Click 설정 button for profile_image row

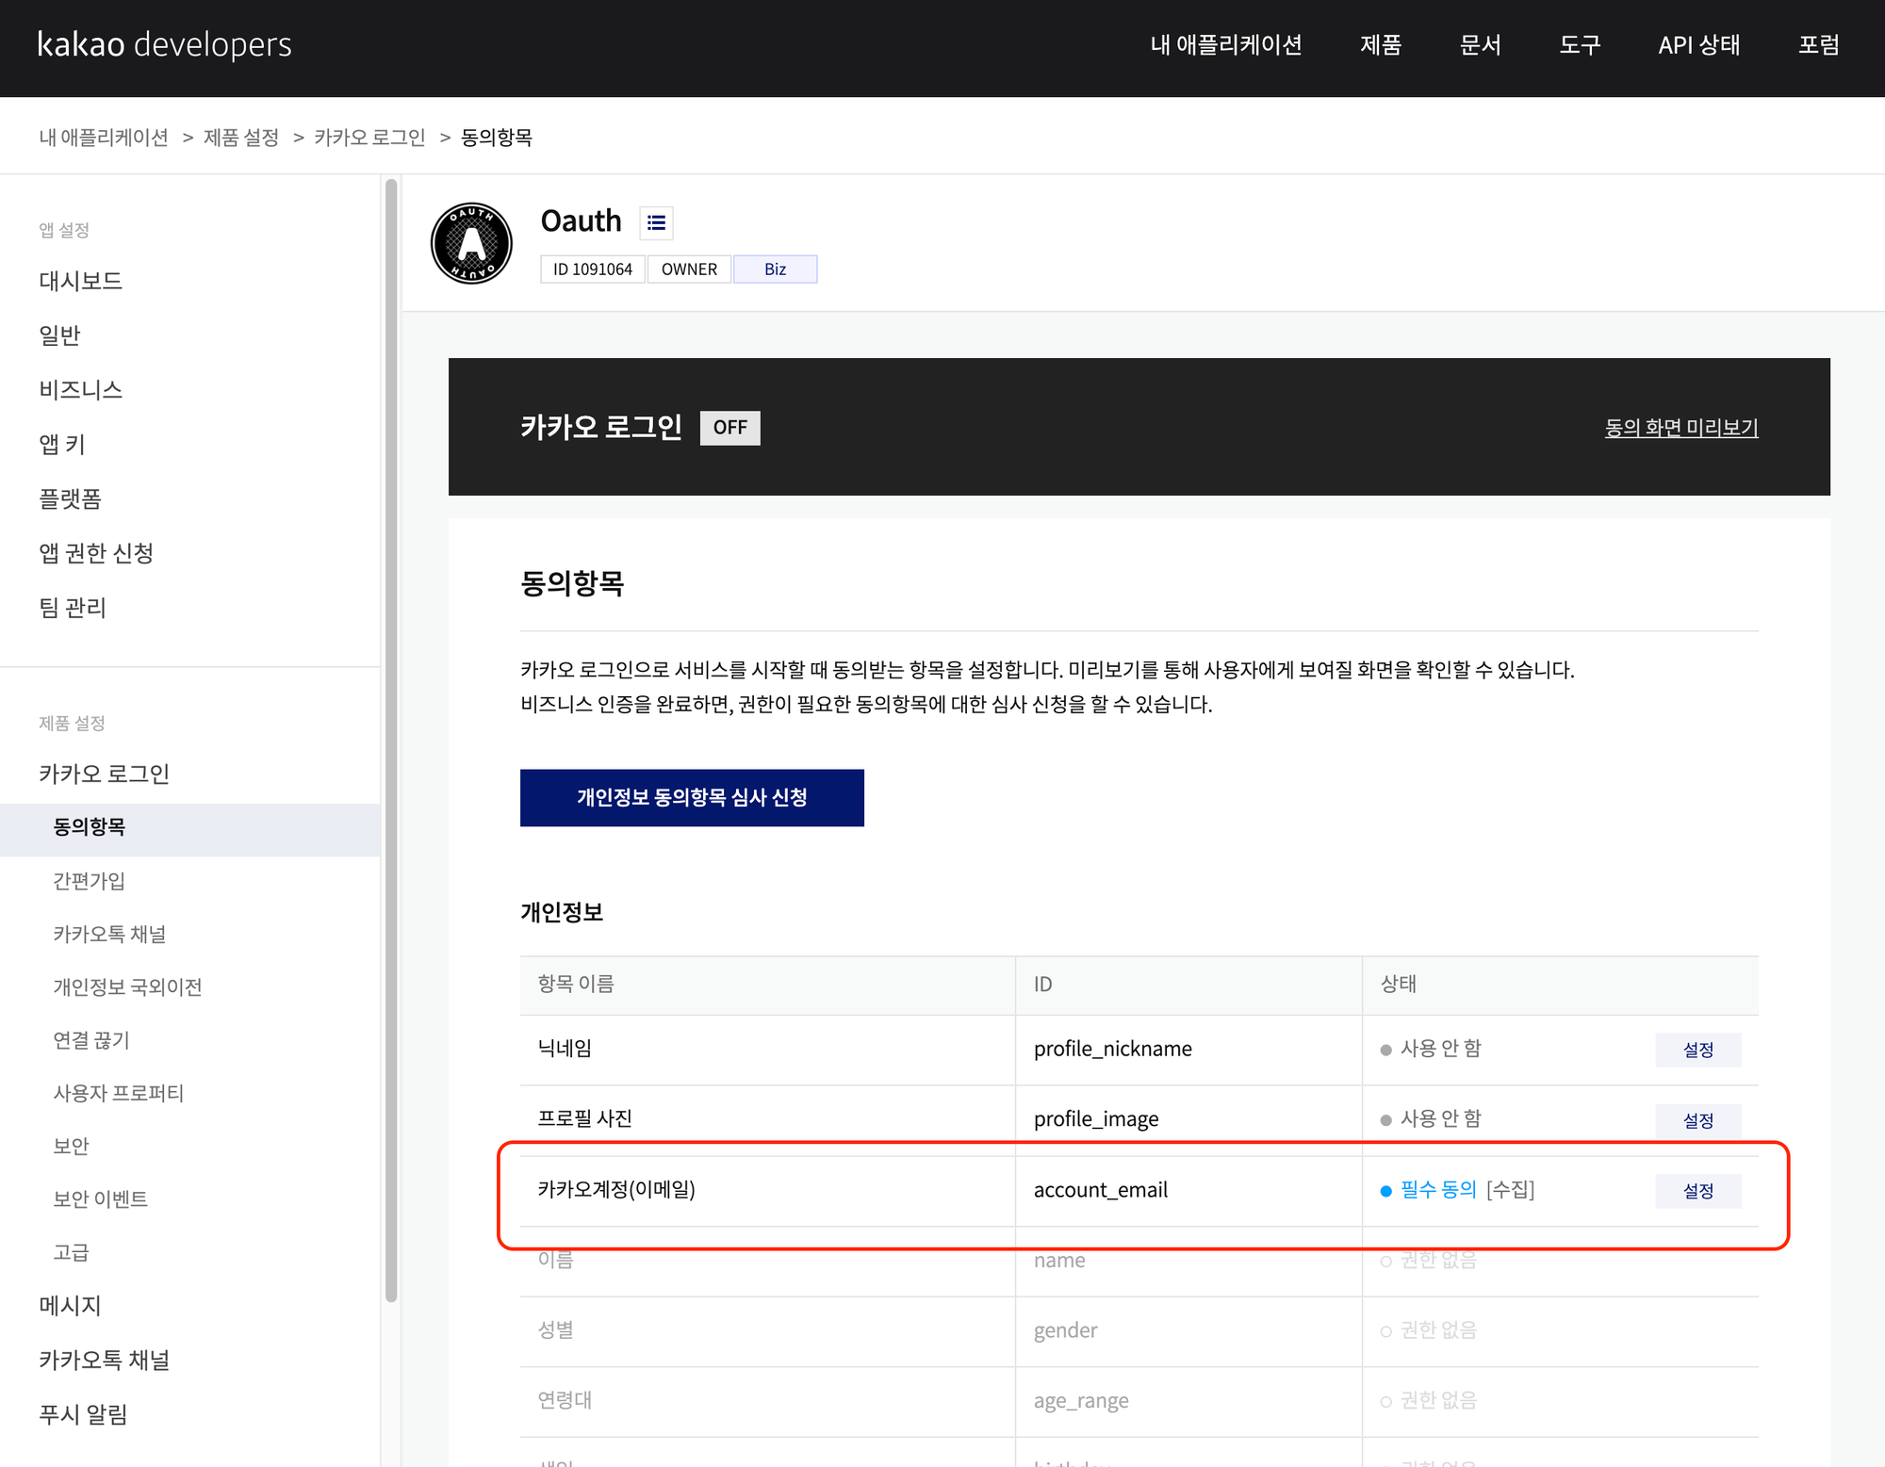(x=1697, y=1120)
